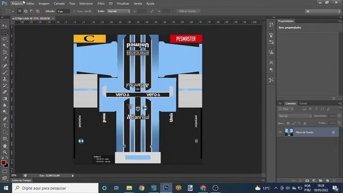Select the Zoom tool
Viewport: 343px width, 193px height.
(5, 152)
